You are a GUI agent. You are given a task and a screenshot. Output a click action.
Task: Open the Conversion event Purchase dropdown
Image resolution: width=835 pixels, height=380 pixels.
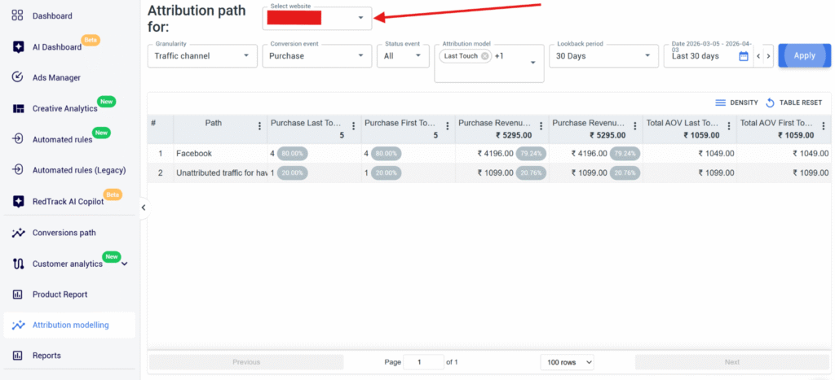[x=317, y=56]
